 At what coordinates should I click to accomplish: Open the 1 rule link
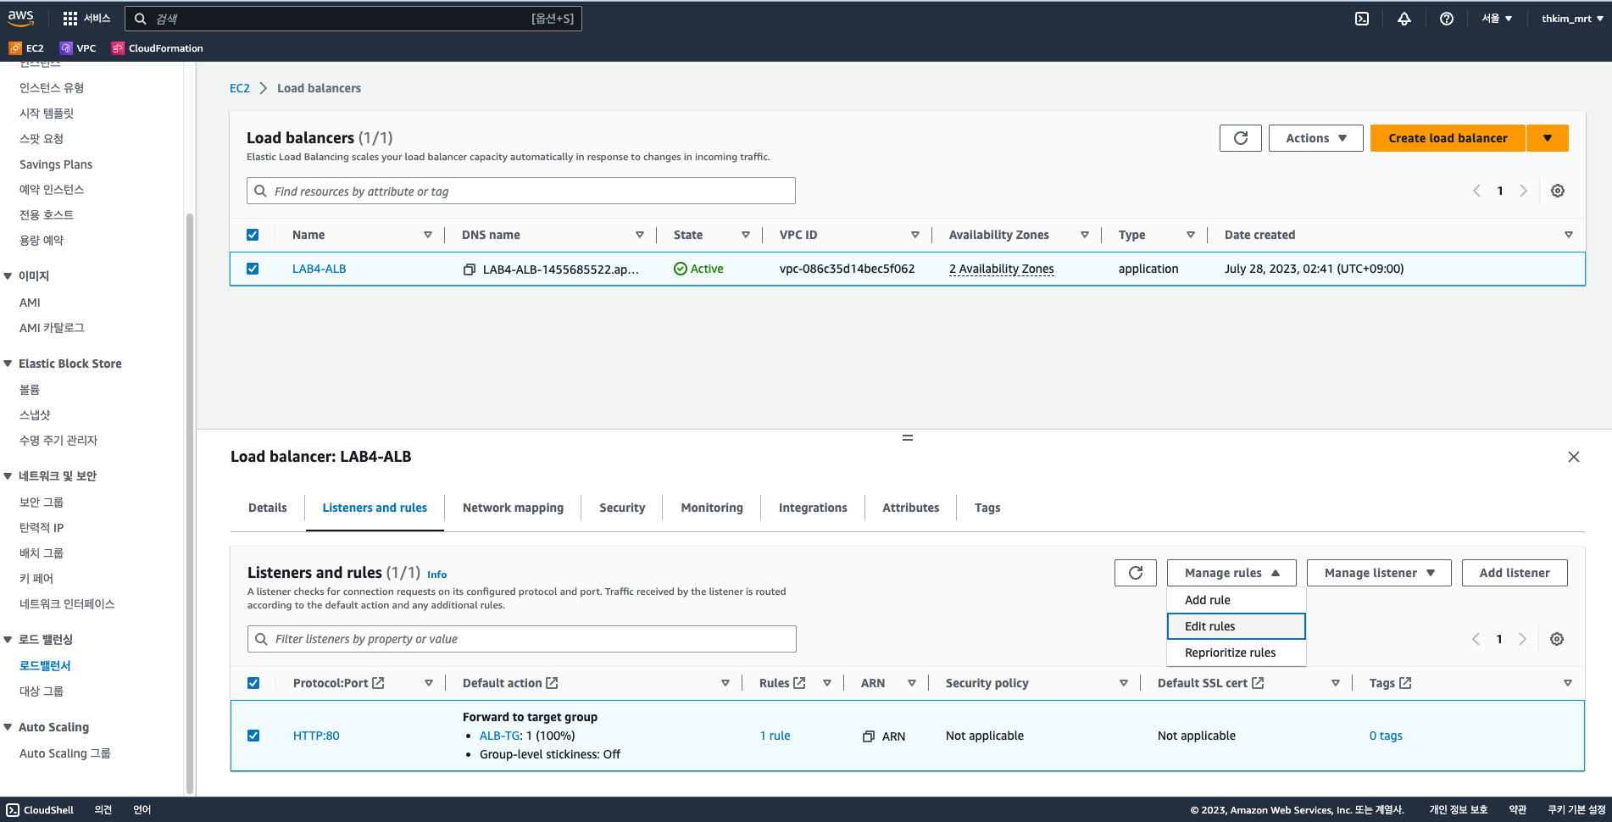pyautogui.click(x=775, y=736)
